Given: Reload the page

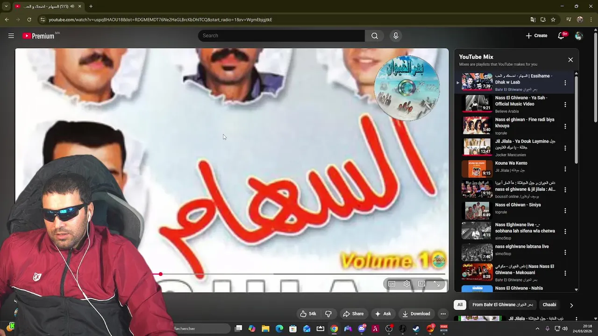Looking at the screenshot, I should tap(29, 20).
